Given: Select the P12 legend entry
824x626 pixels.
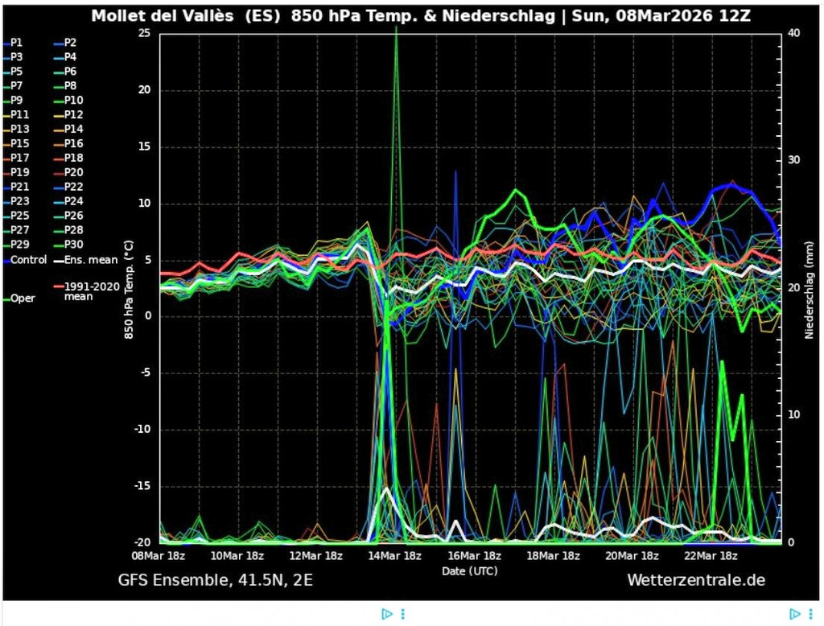Looking at the screenshot, I should coord(68,114).
